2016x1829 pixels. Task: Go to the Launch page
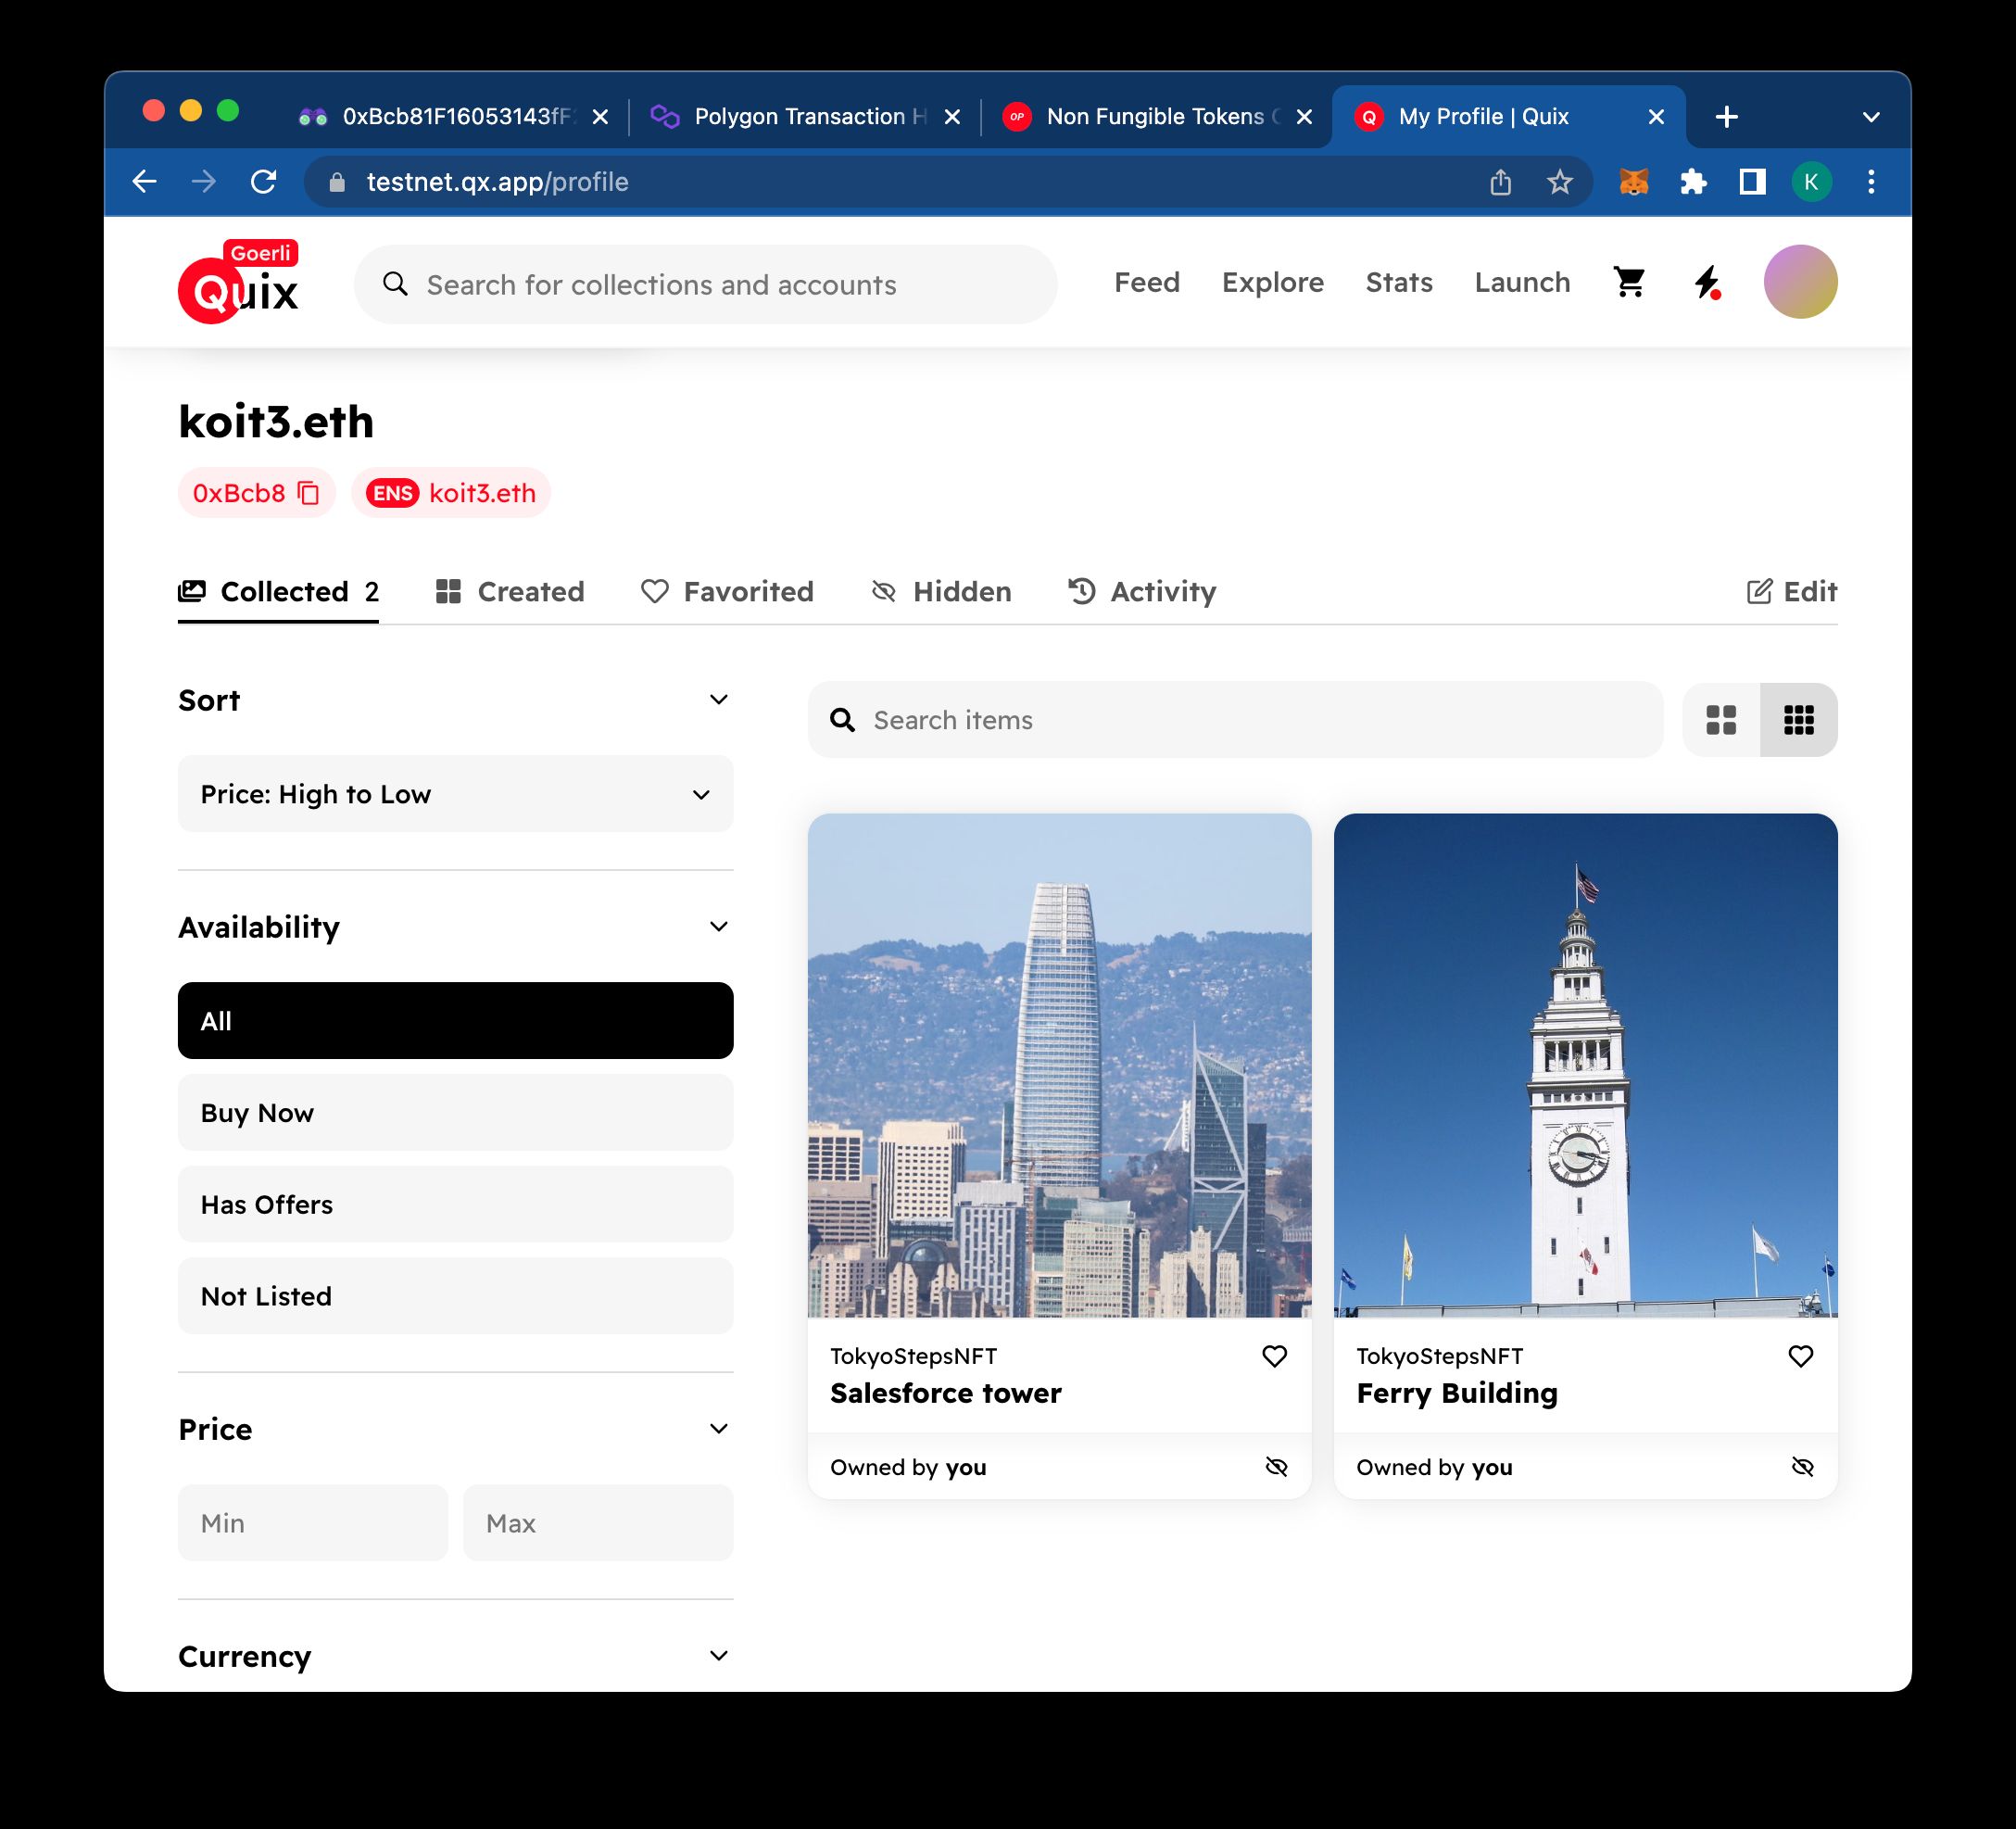click(1522, 283)
